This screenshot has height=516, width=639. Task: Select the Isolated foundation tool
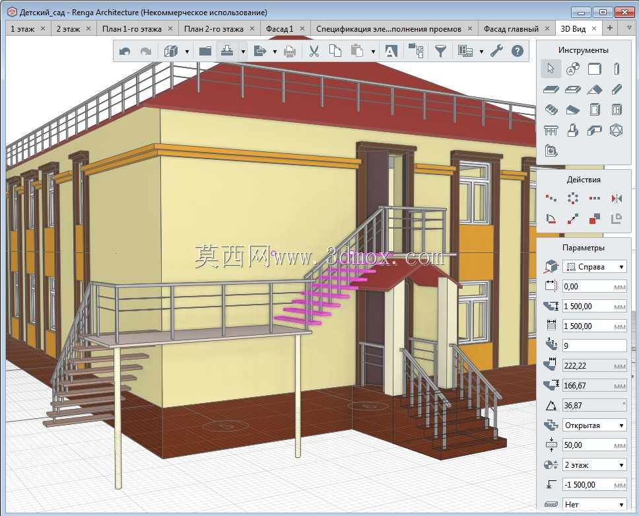pos(572,131)
